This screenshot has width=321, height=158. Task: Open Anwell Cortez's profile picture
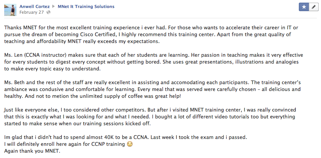(10, 9)
